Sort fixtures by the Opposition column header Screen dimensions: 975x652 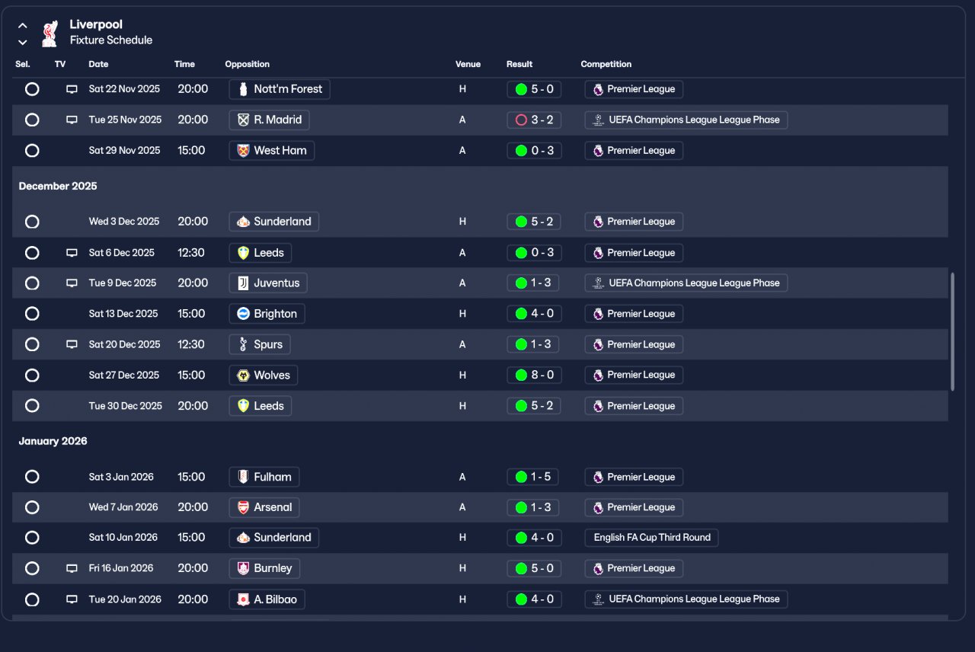pyautogui.click(x=247, y=64)
